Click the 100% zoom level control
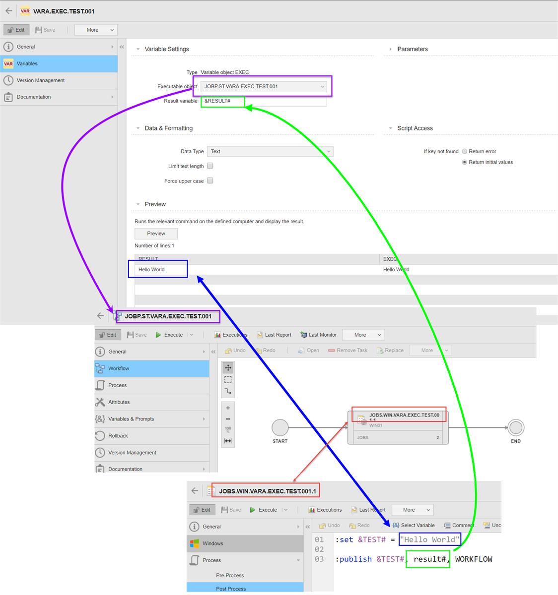 228,429
